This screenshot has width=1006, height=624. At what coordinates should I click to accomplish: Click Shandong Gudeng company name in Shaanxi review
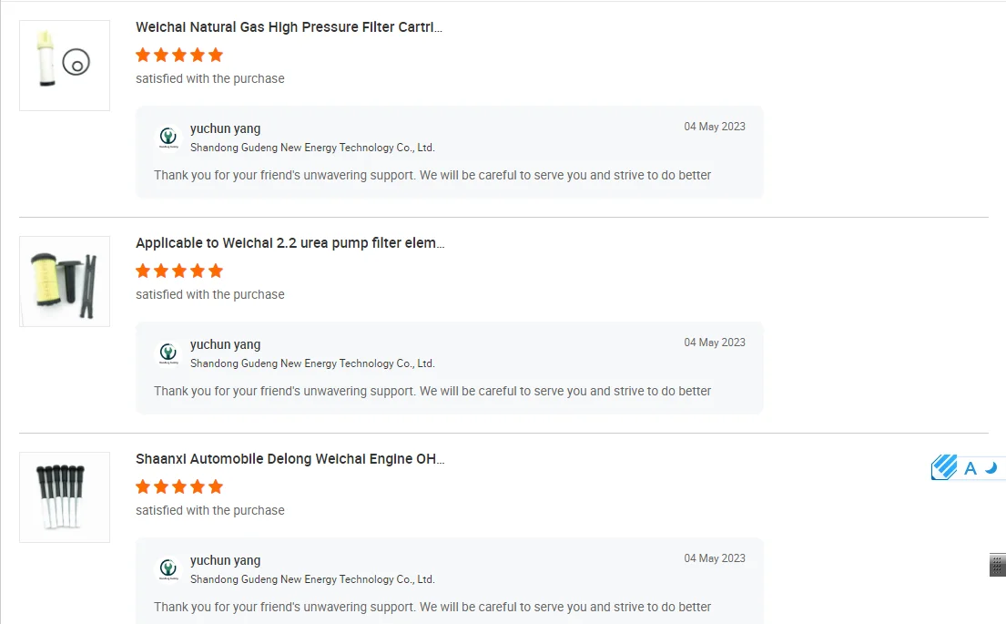pyautogui.click(x=312, y=579)
